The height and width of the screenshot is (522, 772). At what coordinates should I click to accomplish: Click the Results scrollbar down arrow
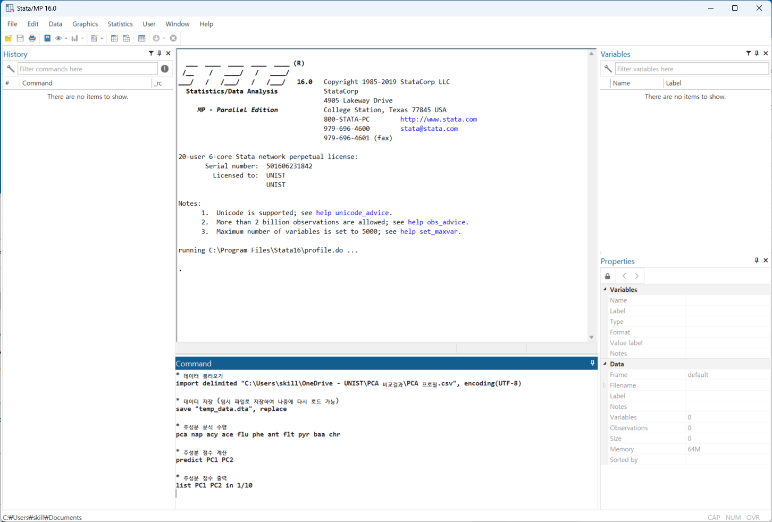[591, 337]
